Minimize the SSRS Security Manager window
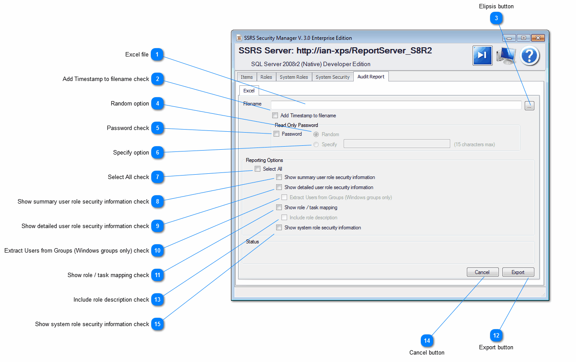 [x=509, y=38]
